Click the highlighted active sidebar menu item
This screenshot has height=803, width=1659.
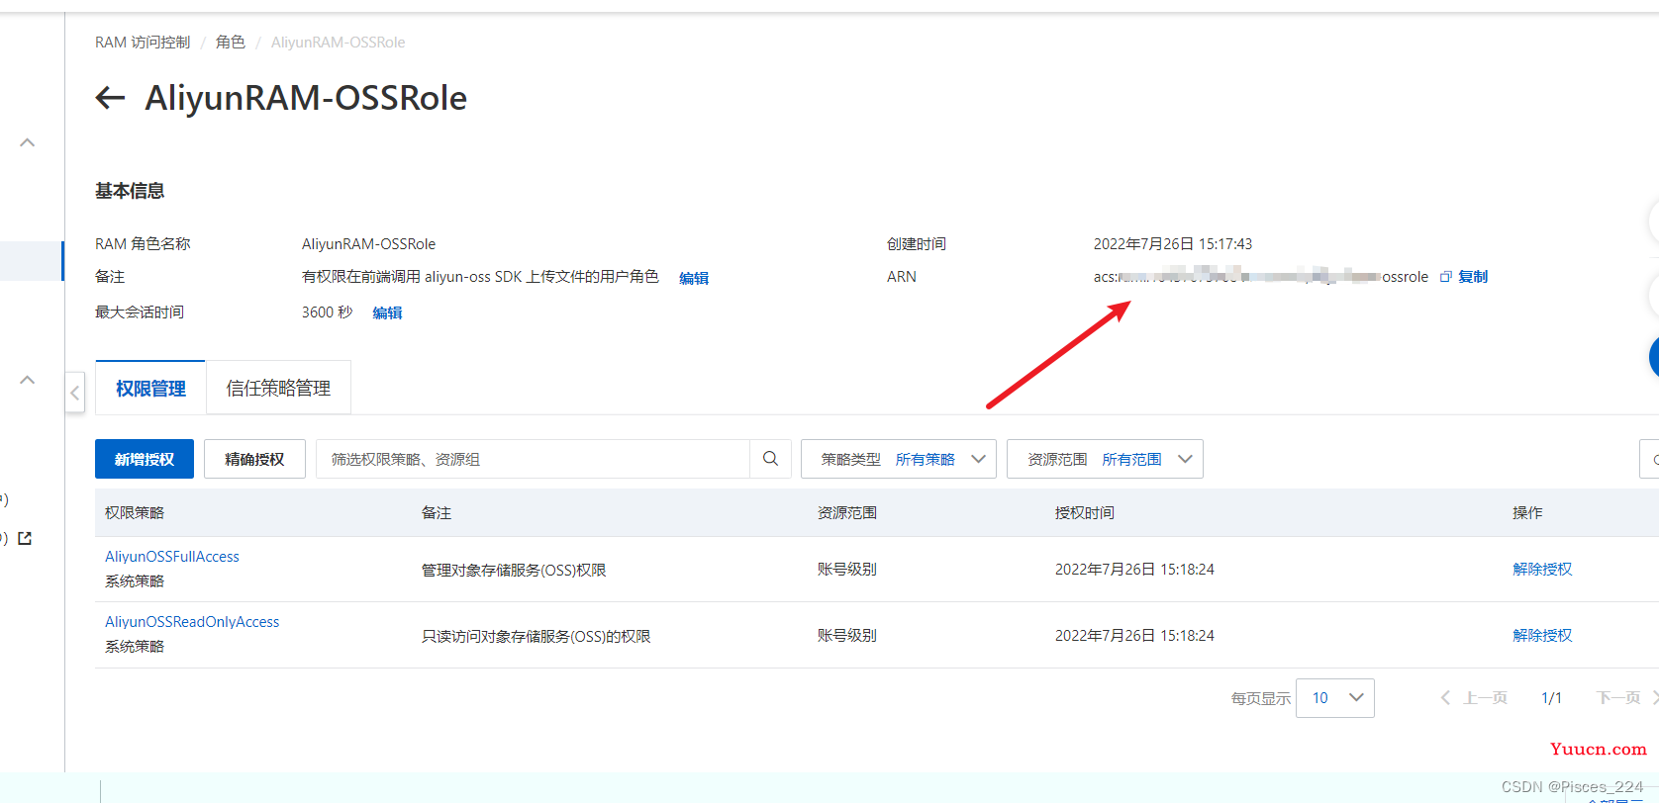(x=32, y=261)
